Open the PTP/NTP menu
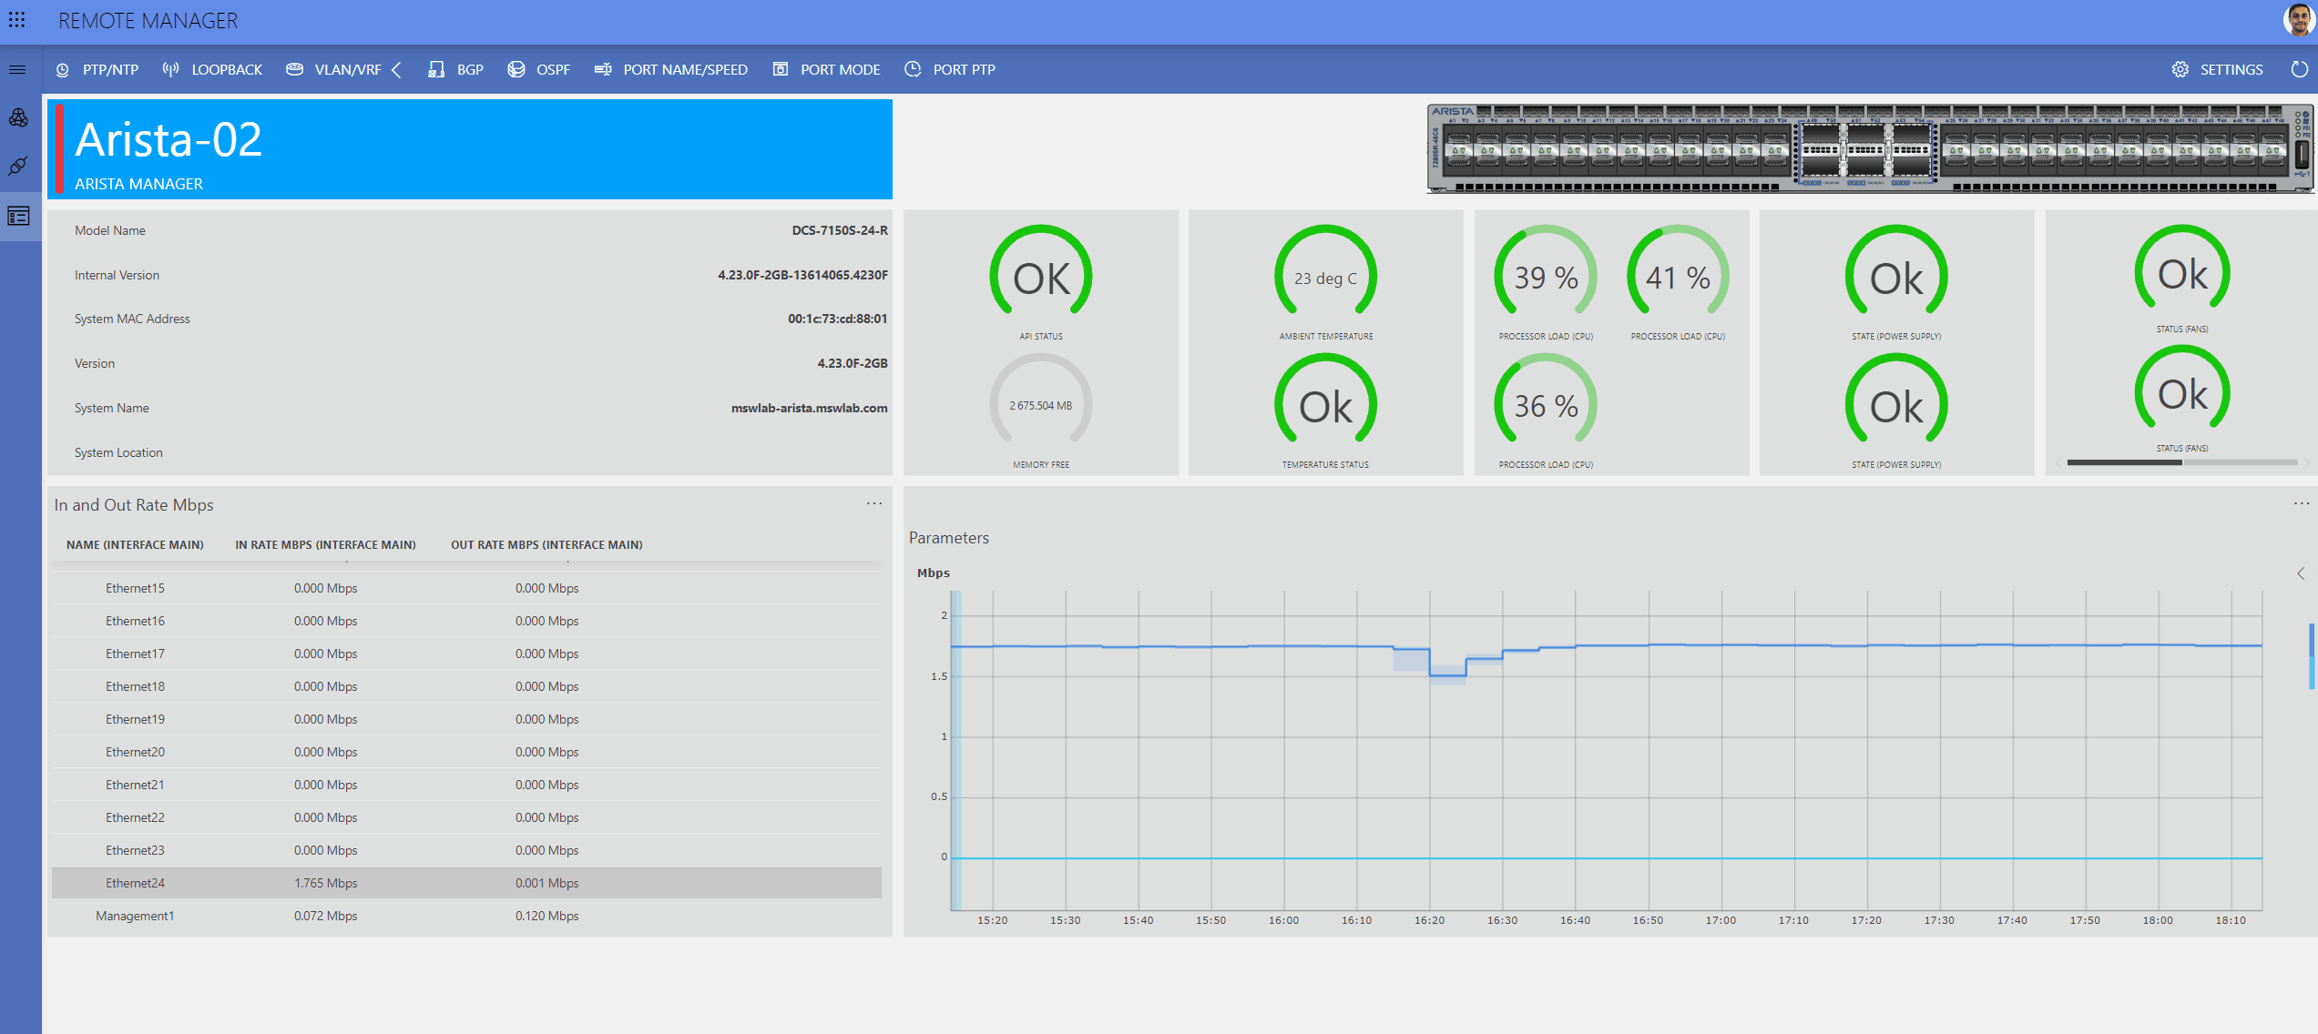 point(97,69)
